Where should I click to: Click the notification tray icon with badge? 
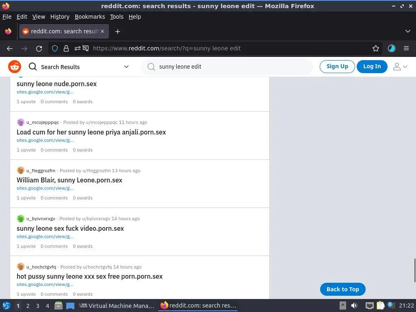pos(391,305)
